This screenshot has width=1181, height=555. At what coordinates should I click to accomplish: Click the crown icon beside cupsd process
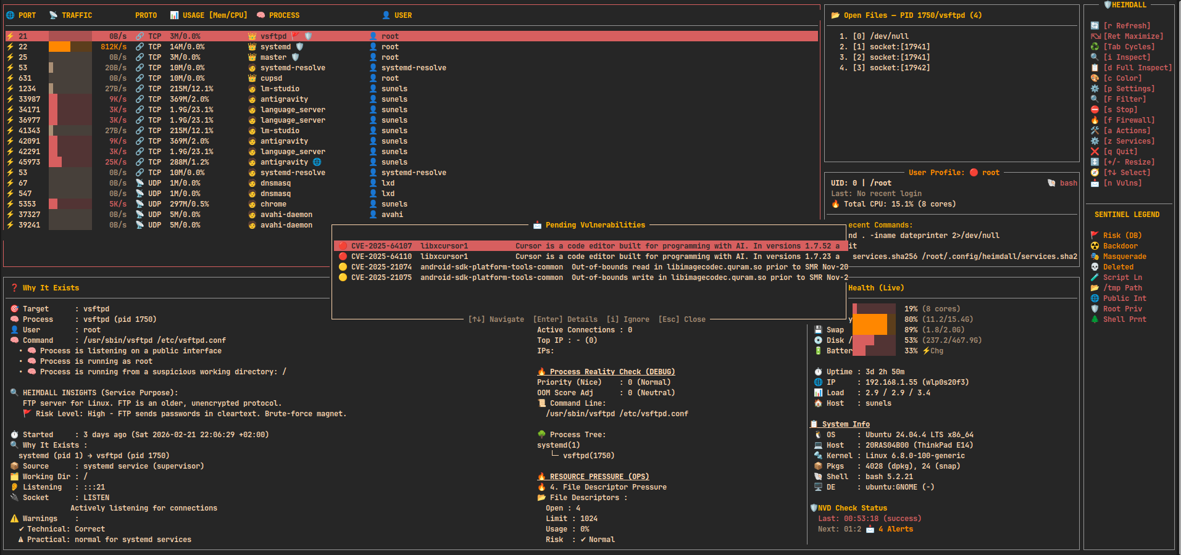252,78
